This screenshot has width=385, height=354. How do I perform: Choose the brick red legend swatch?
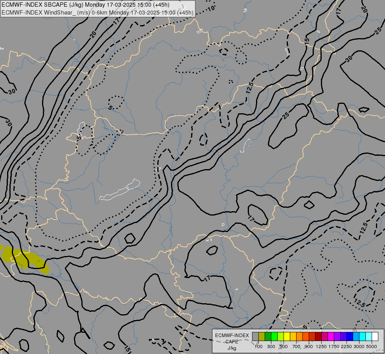[312, 337]
